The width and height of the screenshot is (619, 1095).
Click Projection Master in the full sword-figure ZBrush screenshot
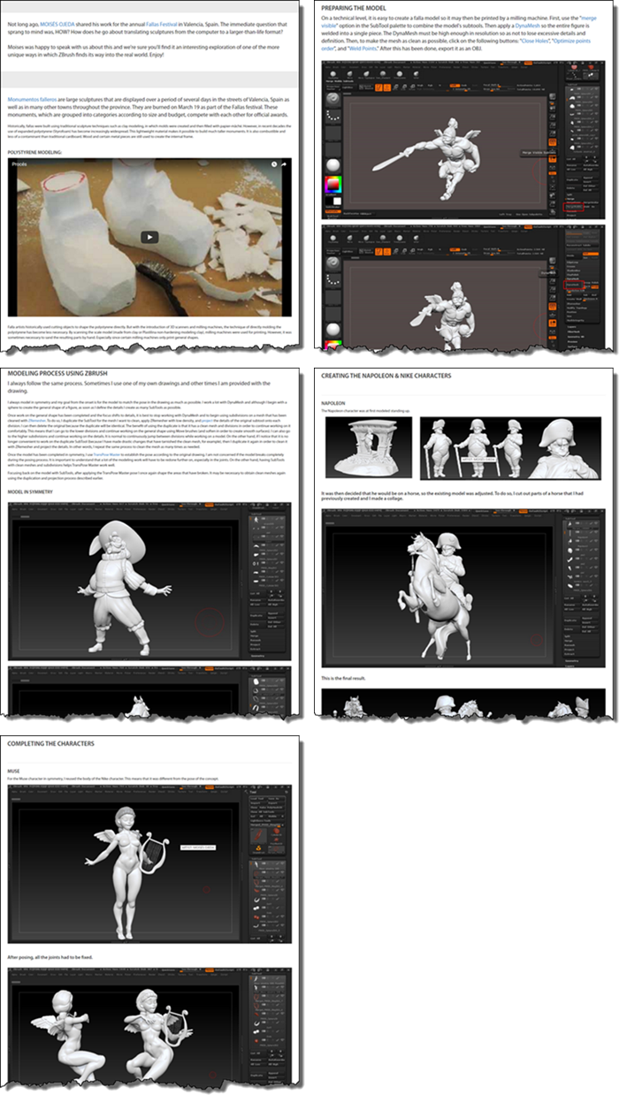(x=333, y=86)
